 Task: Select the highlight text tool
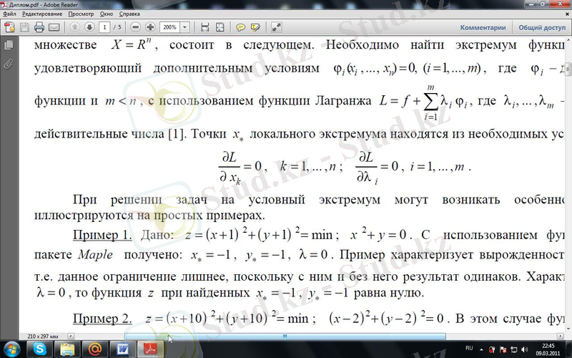point(255,27)
